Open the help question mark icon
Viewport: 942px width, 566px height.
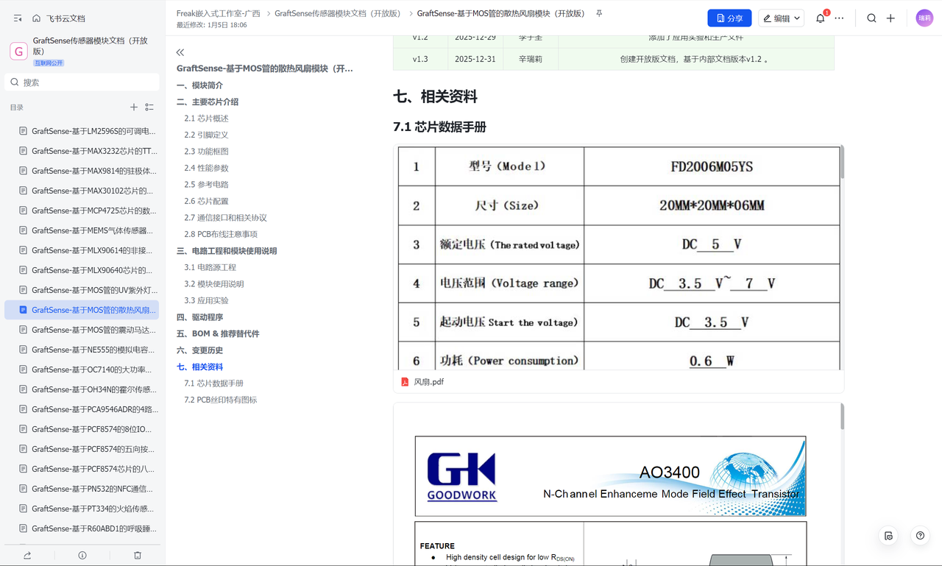pyautogui.click(x=920, y=536)
